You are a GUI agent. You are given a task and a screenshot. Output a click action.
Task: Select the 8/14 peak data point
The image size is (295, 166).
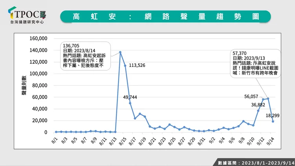click(120, 52)
